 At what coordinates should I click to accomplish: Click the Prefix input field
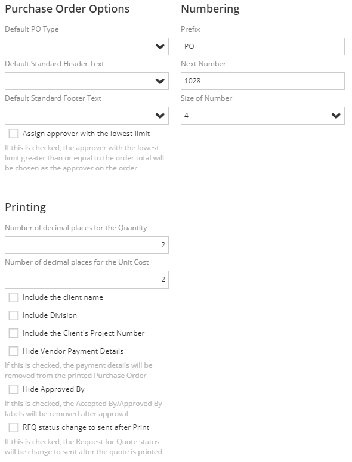point(263,46)
